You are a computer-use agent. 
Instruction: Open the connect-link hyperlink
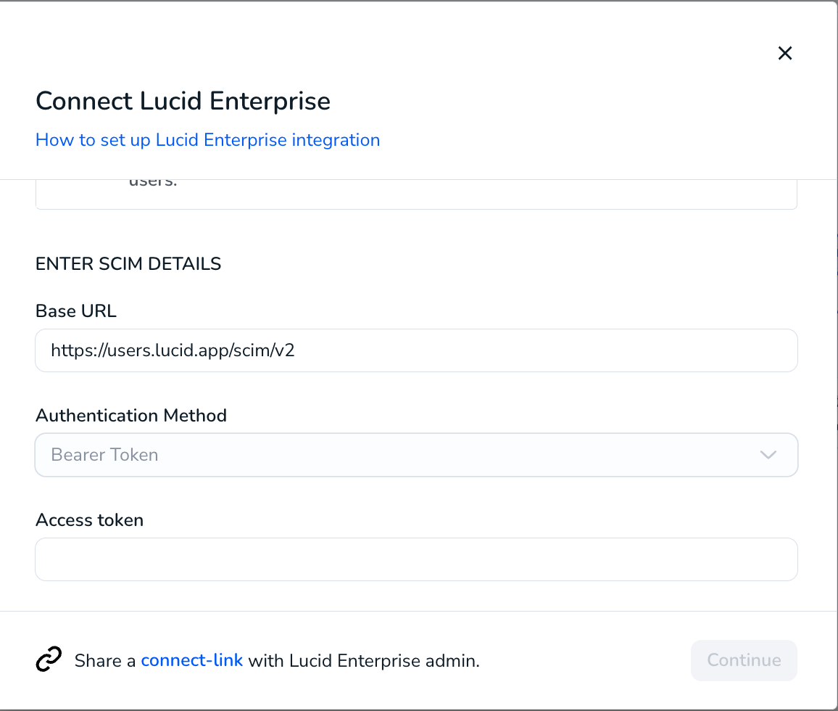(192, 661)
